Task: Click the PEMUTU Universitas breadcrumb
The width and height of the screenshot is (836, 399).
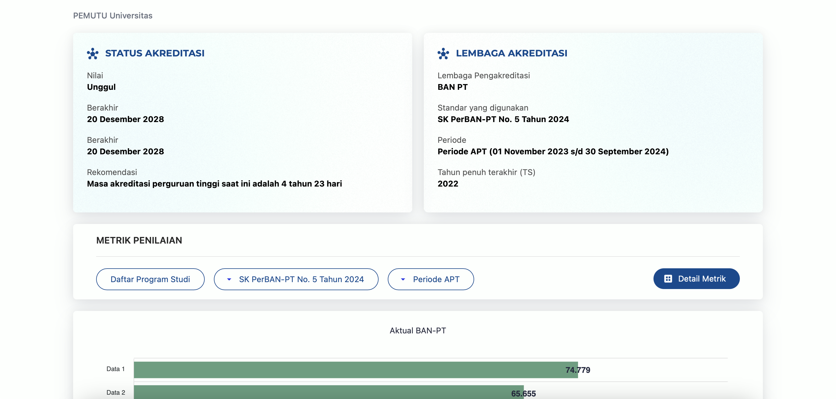Action: click(x=113, y=16)
